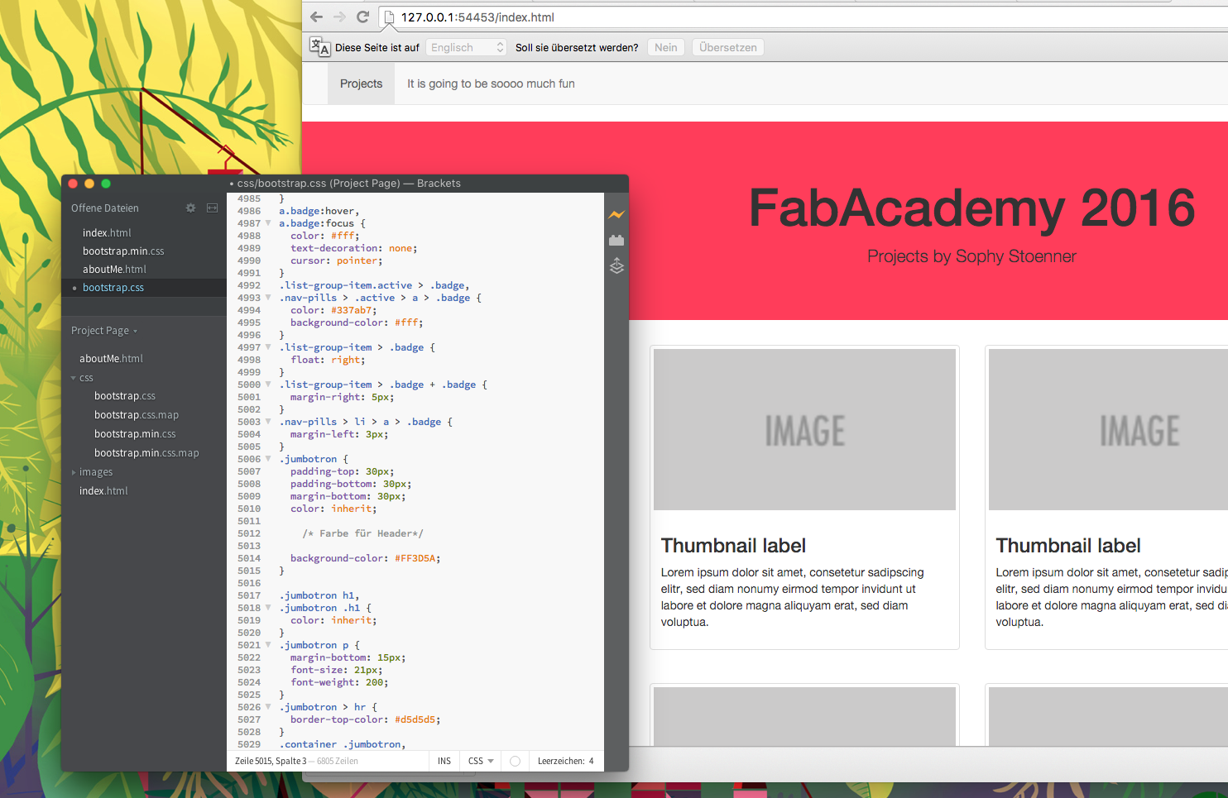Click the FabAcademy 2016 heading
The image size is (1228, 798).
[971, 208]
